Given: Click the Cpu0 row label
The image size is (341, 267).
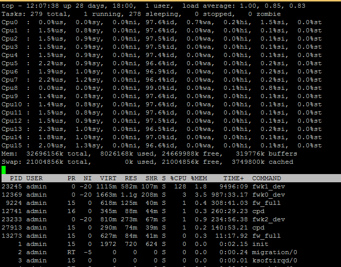Looking at the screenshot, I should (x=10, y=23).
